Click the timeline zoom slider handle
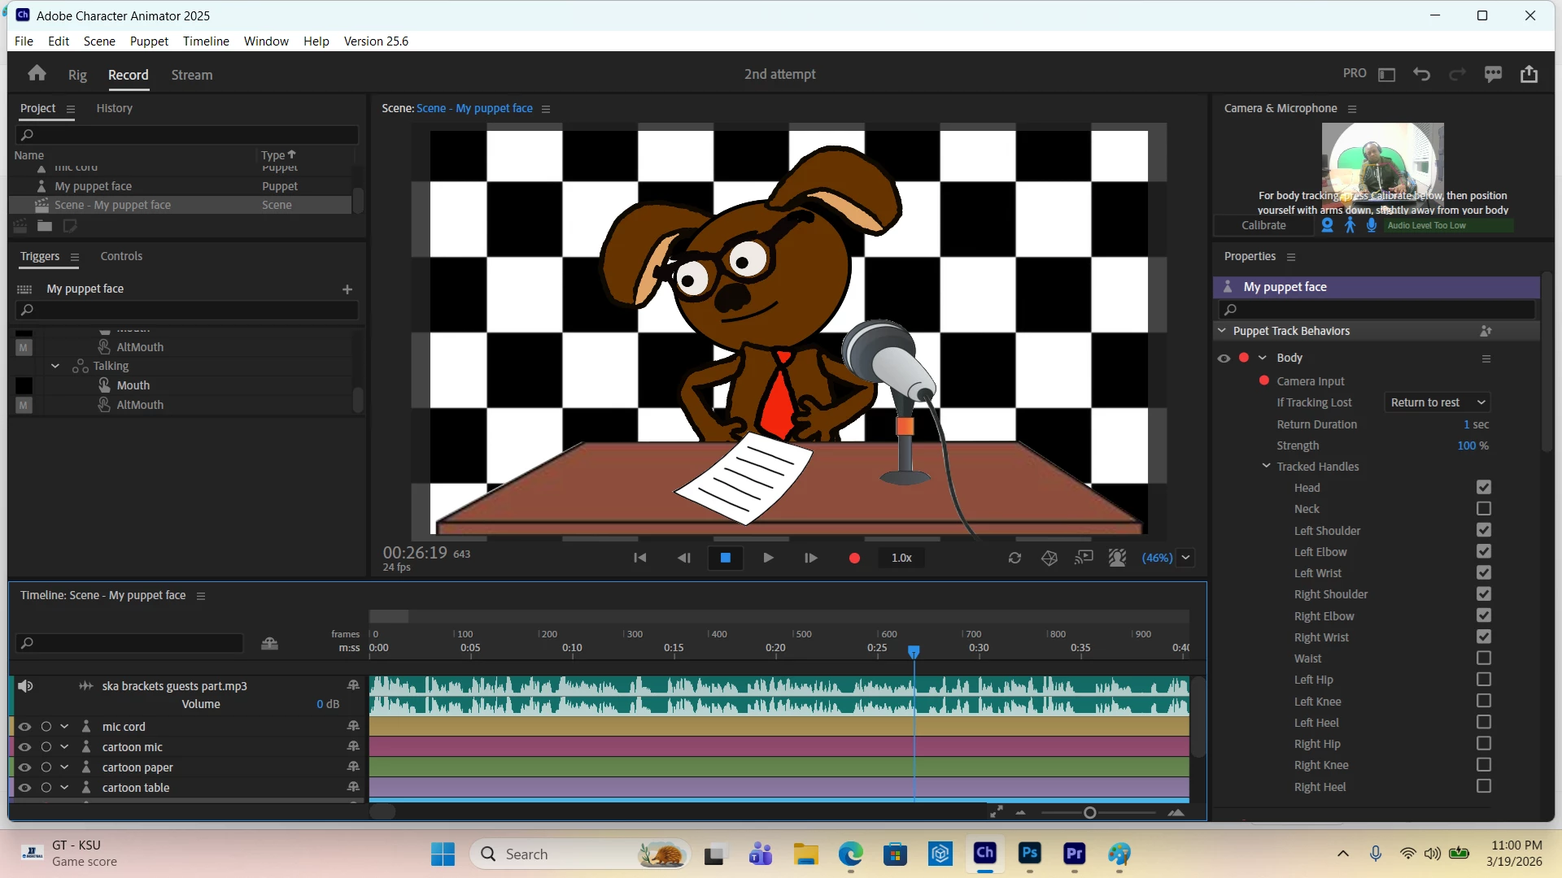This screenshot has width=1562, height=878. coord(1090,813)
